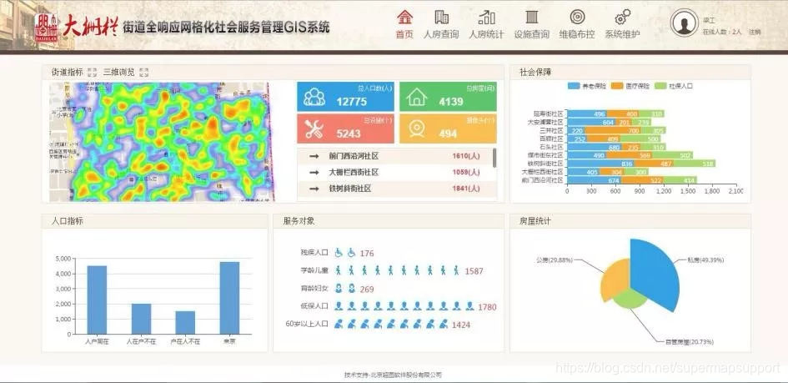Toggle the 医疗保险 orange legend swatch
Viewport: 788px width, 383px height.
(617, 86)
